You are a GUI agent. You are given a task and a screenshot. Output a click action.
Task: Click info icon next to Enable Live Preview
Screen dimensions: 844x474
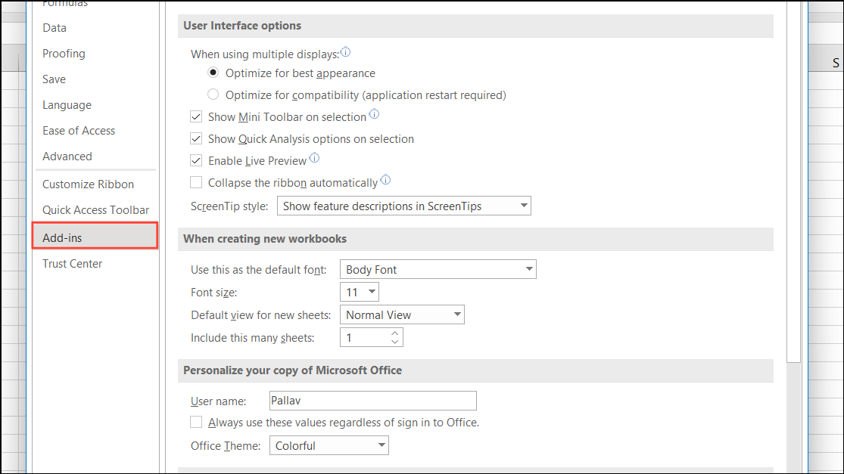click(314, 159)
